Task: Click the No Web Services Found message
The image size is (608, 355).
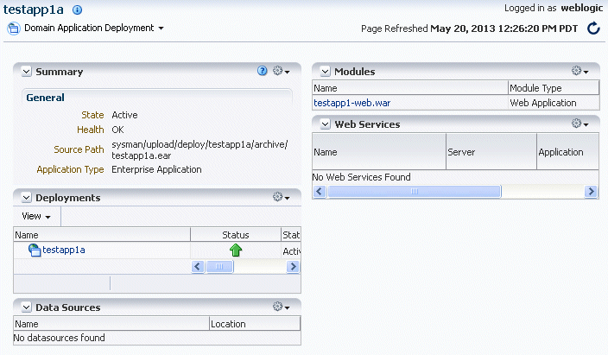Action: coord(361,177)
